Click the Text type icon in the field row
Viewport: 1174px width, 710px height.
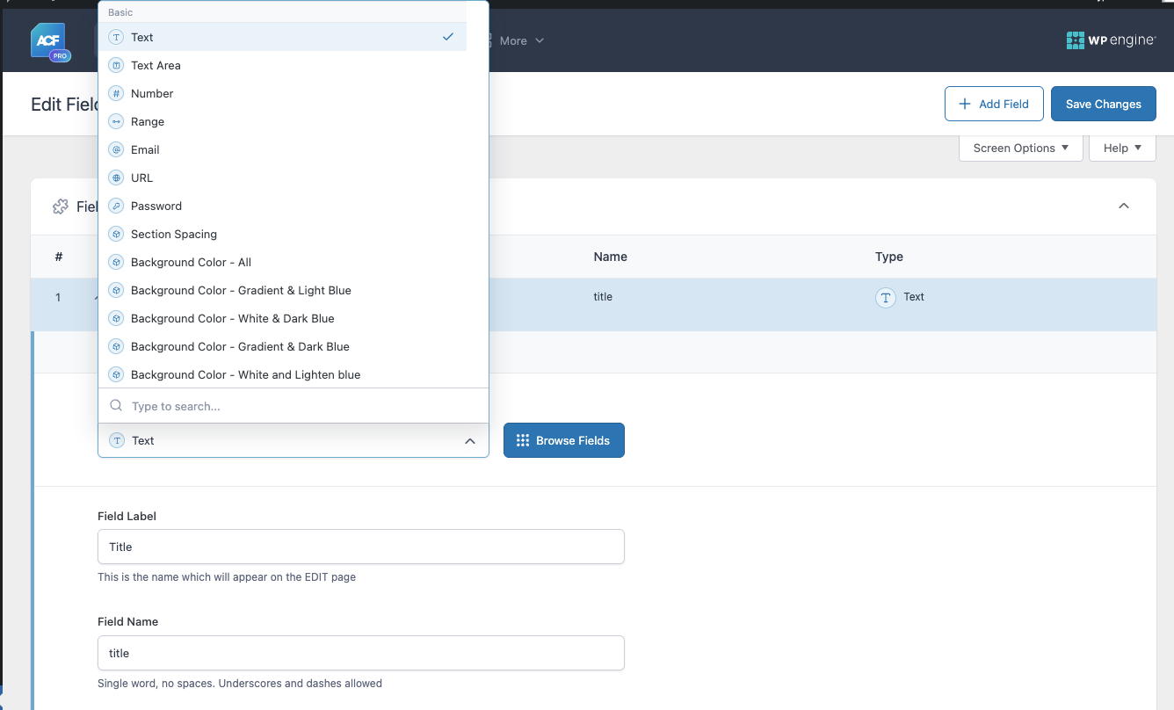[x=886, y=297]
